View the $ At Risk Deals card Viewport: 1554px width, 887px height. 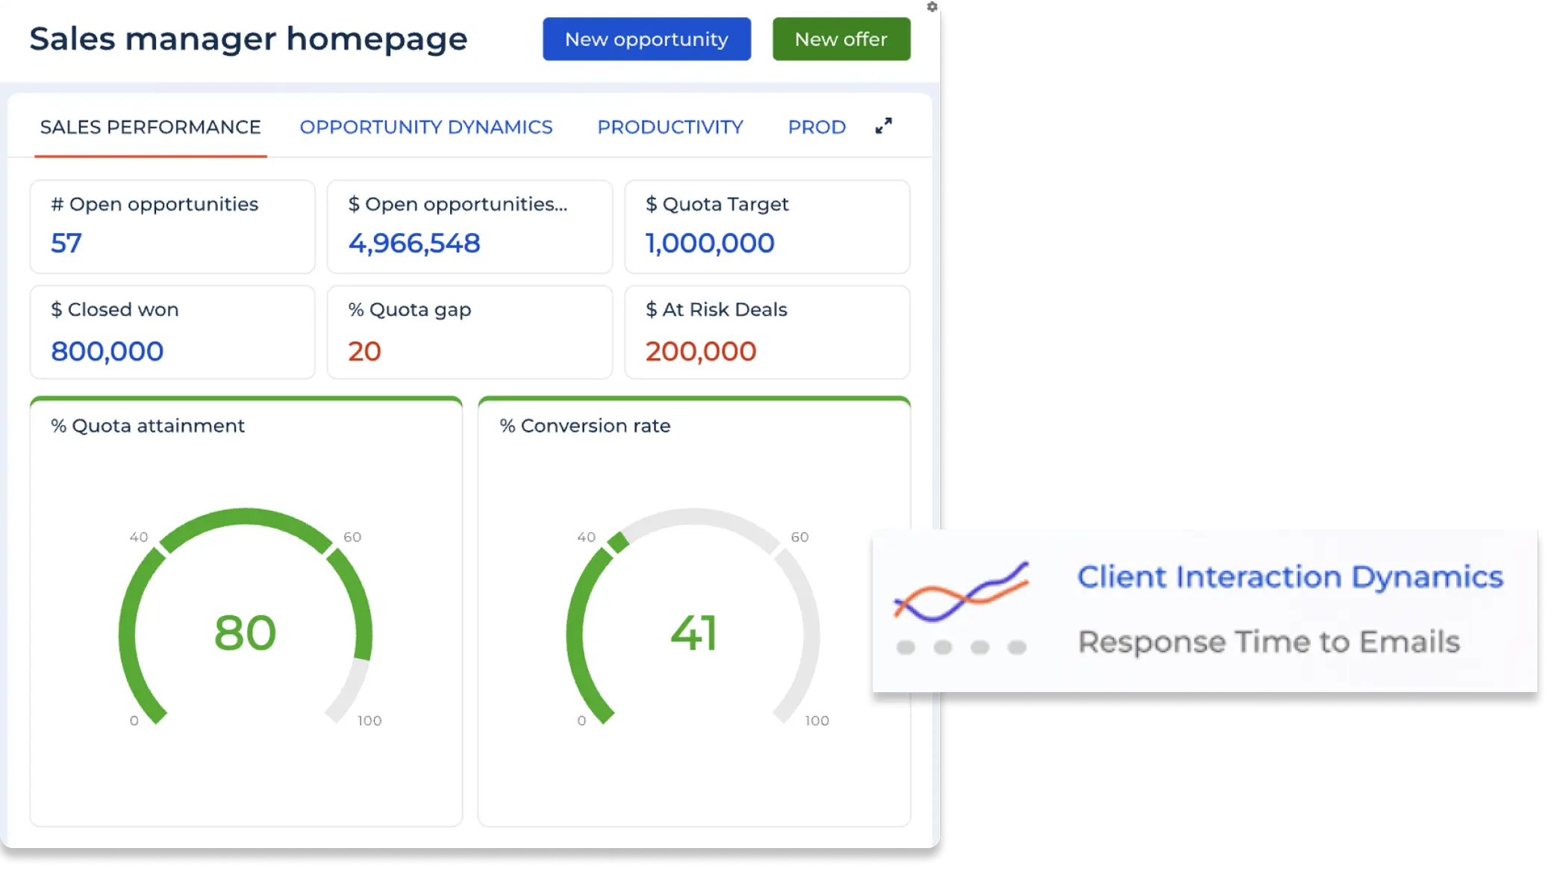pos(767,332)
